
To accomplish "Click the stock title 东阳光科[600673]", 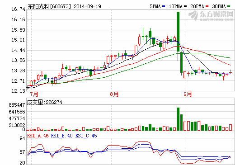I will (49, 6).
